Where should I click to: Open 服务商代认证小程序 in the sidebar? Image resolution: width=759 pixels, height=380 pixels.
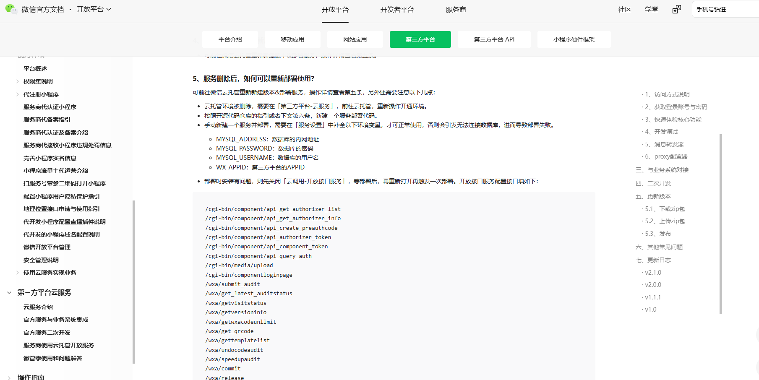pos(50,107)
